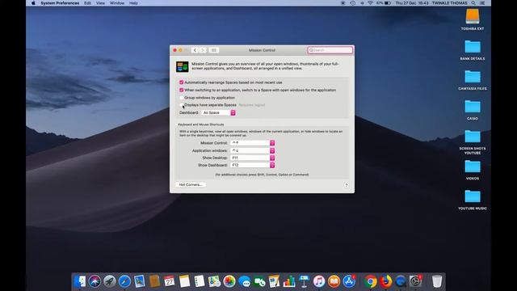The width and height of the screenshot is (517, 291).
Task: Close the Mission Control window
Action: pos(174,50)
